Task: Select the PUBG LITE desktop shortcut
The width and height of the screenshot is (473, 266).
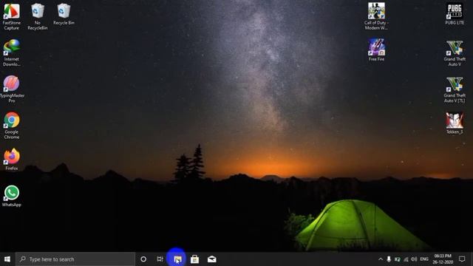Action: click(455, 14)
